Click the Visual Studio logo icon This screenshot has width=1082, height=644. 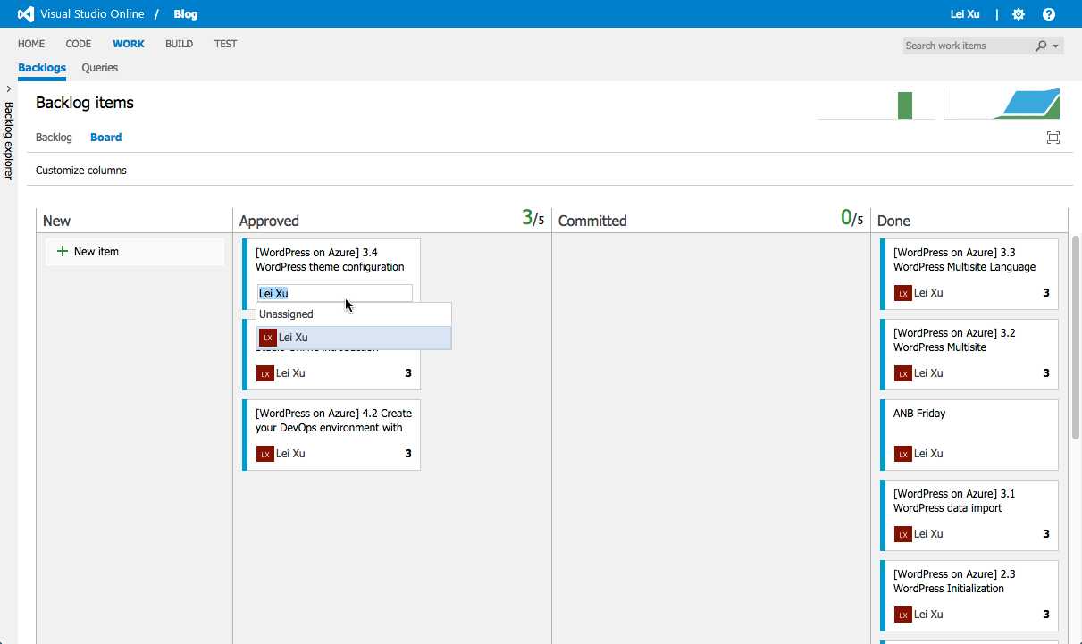click(x=26, y=14)
